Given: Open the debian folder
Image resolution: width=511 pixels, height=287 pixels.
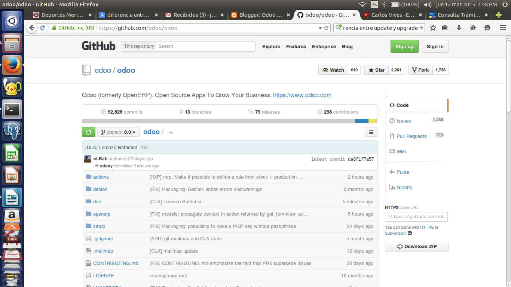Looking at the screenshot, I should pyautogui.click(x=100, y=189).
